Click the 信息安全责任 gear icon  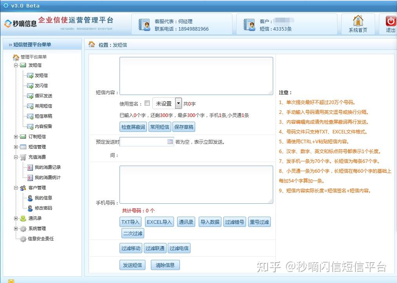23,239
